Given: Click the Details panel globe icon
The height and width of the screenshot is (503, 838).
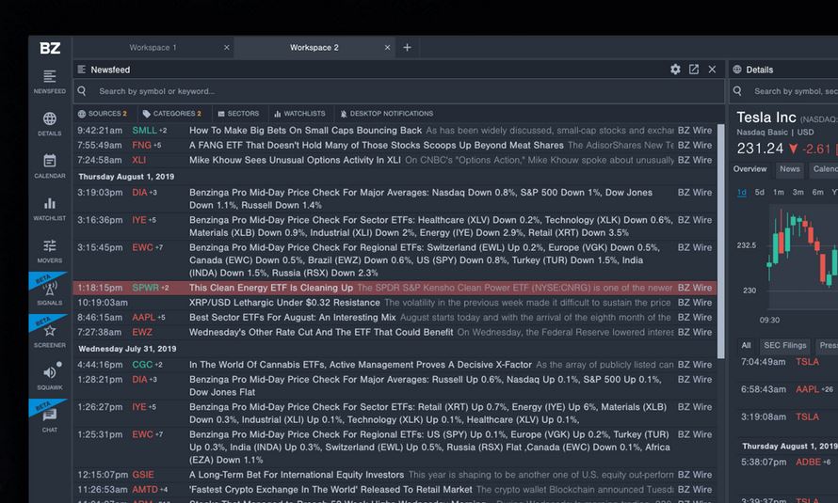Looking at the screenshot, I should 737,70.
